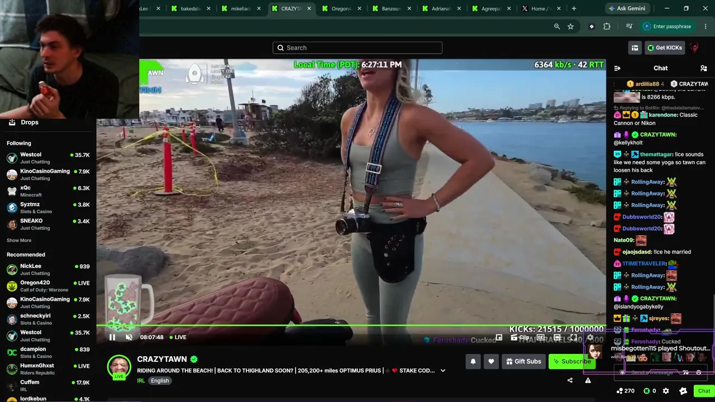Pause the stream video
Screen dimensions: 715x402
pyautogui.click(x=112, y=337)
